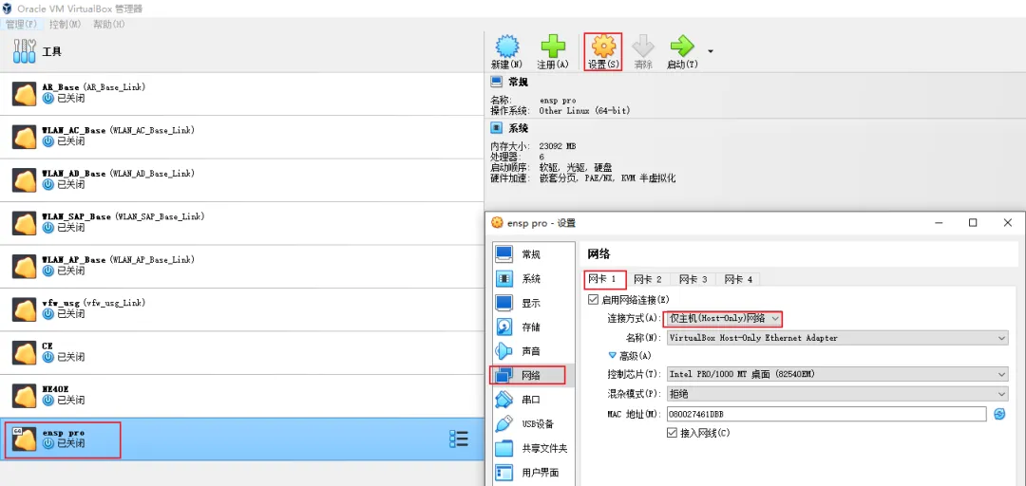
Task: Open the 控制(M) menu
Action: tap(66, 24)
